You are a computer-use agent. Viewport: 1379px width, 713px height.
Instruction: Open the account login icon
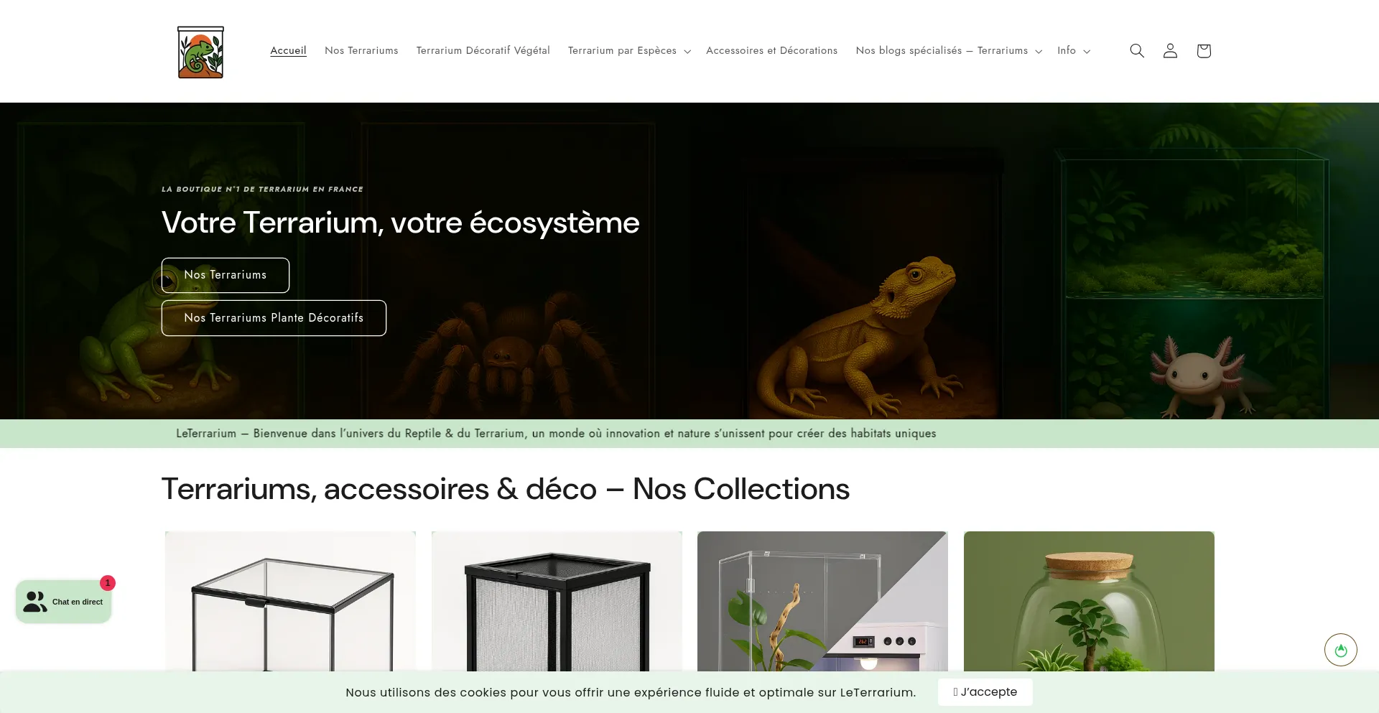1170,50
